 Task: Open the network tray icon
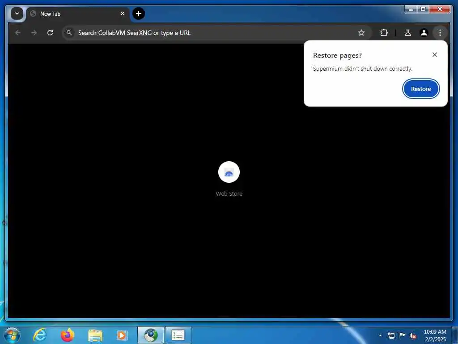pyautogui.click(x=391, y=335)
